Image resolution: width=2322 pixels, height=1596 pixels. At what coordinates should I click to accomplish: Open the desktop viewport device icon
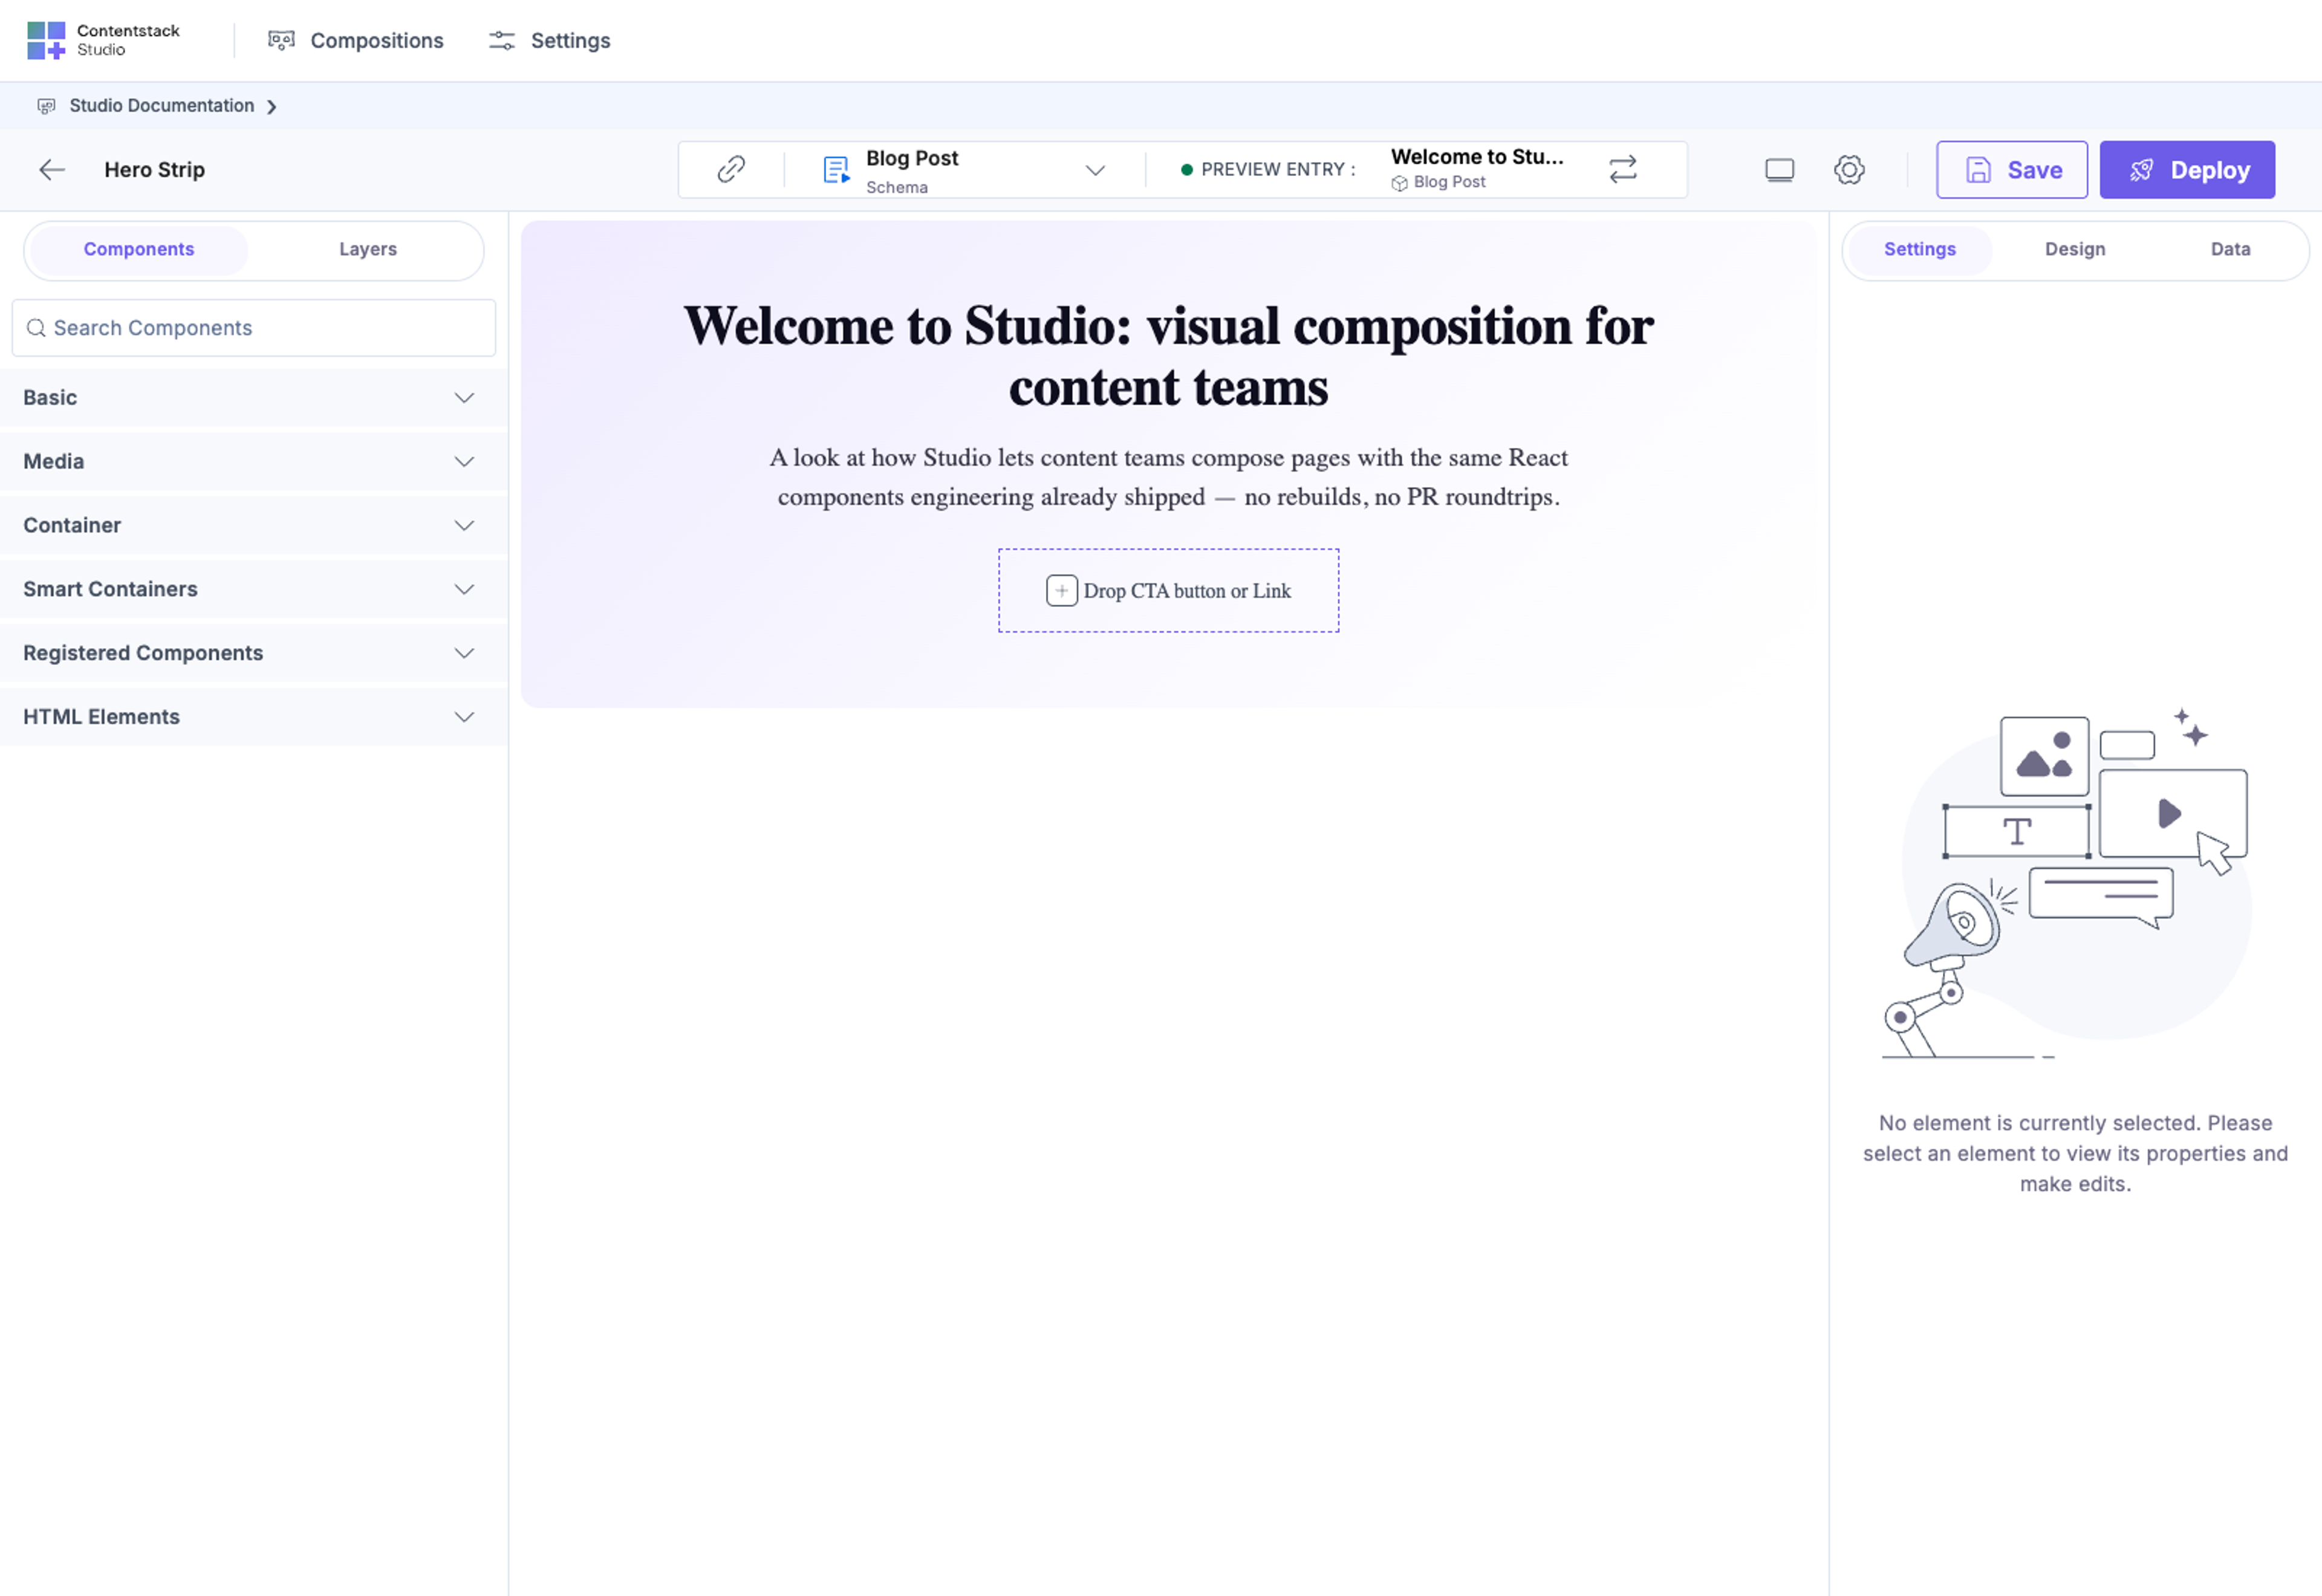coord(1779,170)
